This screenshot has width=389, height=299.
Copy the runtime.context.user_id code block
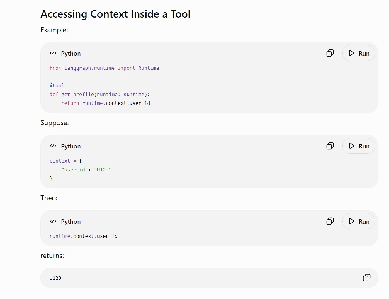[330, 221]
